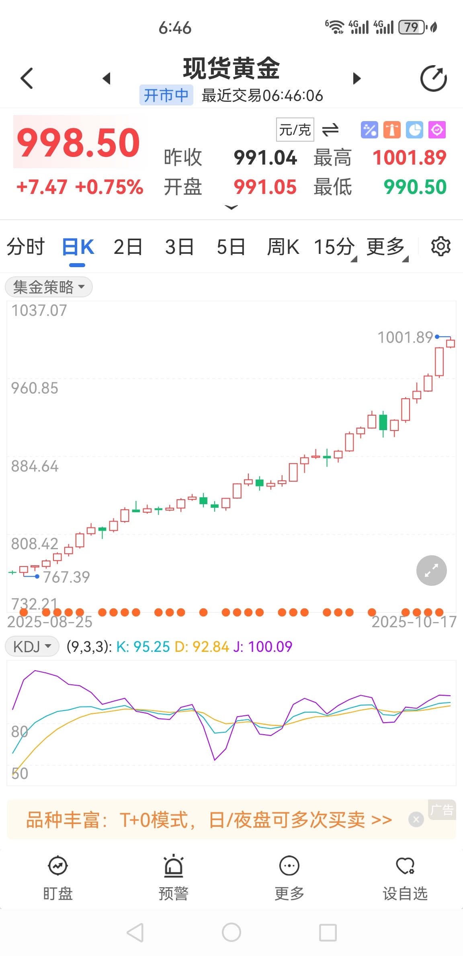
Task: Switch to the 周K tab
Action: pyautogui.click(x=283, y=247)
